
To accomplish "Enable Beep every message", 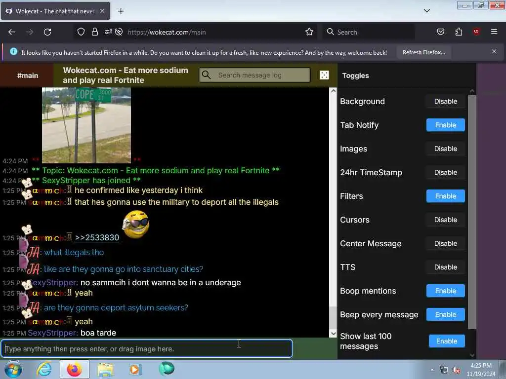I will [x=445, y=314].
